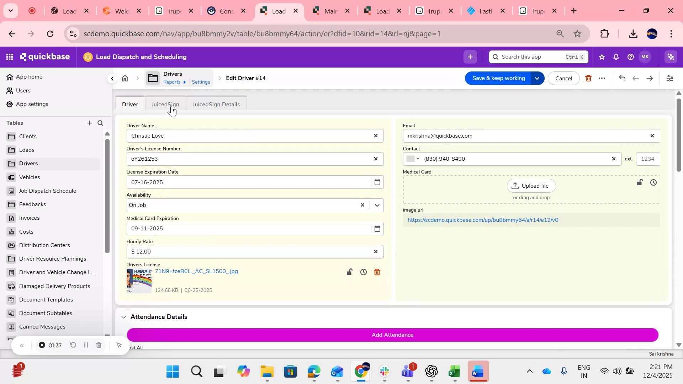Pause the recording timer control

(86, 345)
